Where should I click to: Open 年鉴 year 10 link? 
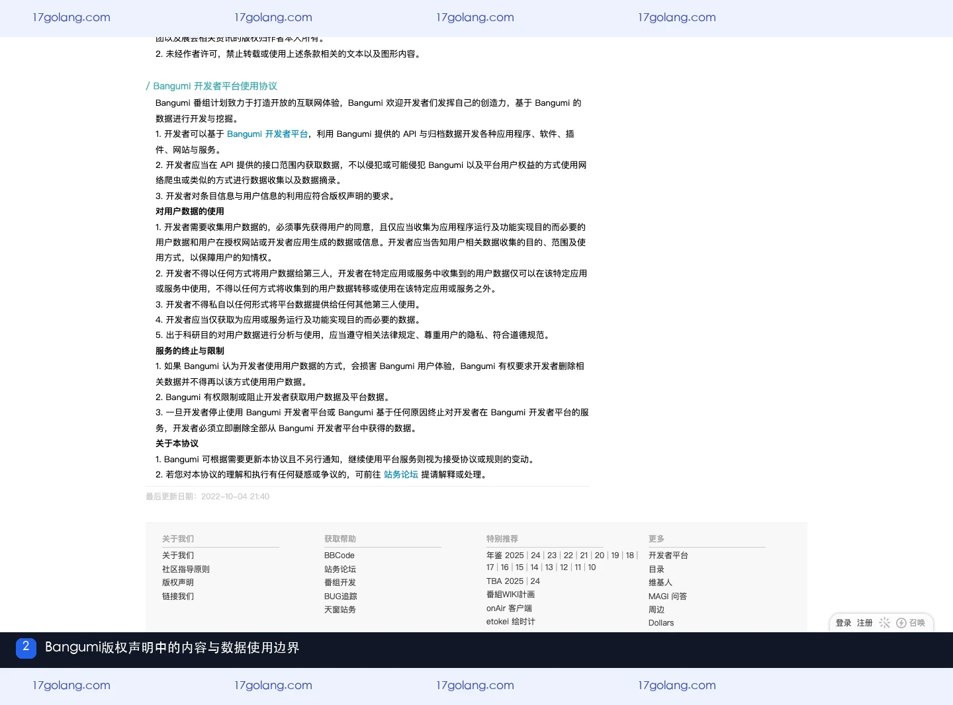click(592, 567)
